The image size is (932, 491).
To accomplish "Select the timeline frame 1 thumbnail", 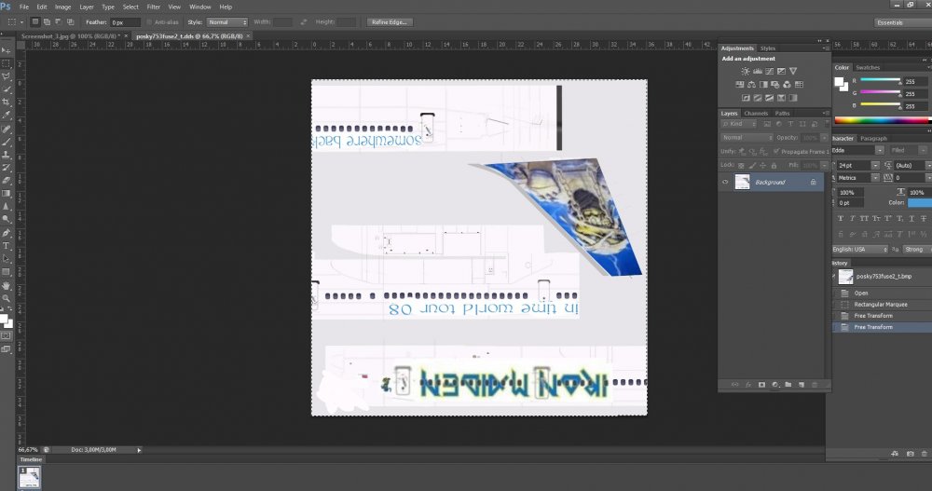I will coord(29,477).
